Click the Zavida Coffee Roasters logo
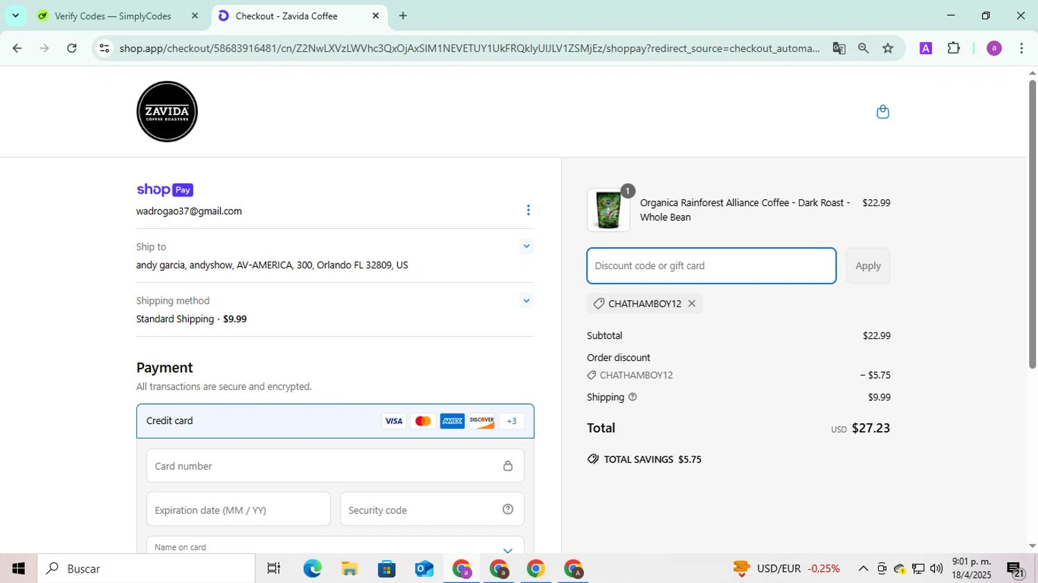Screen dimensions: 1038x583 click(167, 112)
